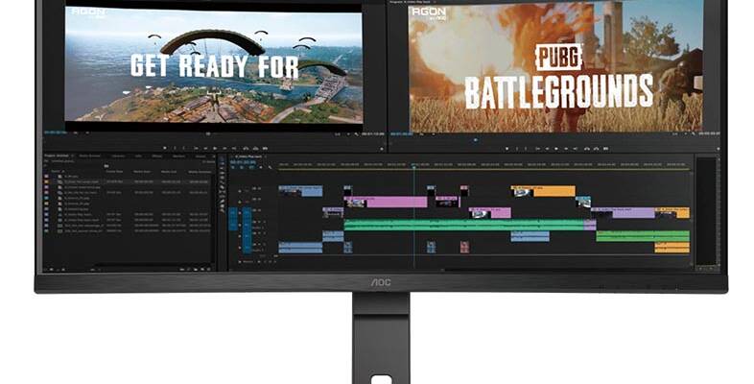Play the Program monitor sequence
This screenshot has width=754, height=384.
pyautogui.click(x=556, y=149)
